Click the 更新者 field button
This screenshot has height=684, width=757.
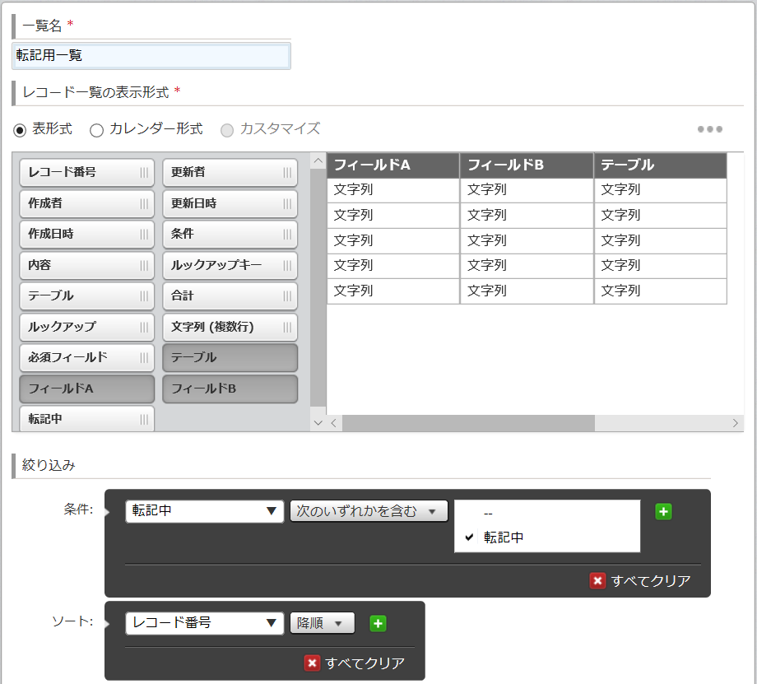point(230,173)
